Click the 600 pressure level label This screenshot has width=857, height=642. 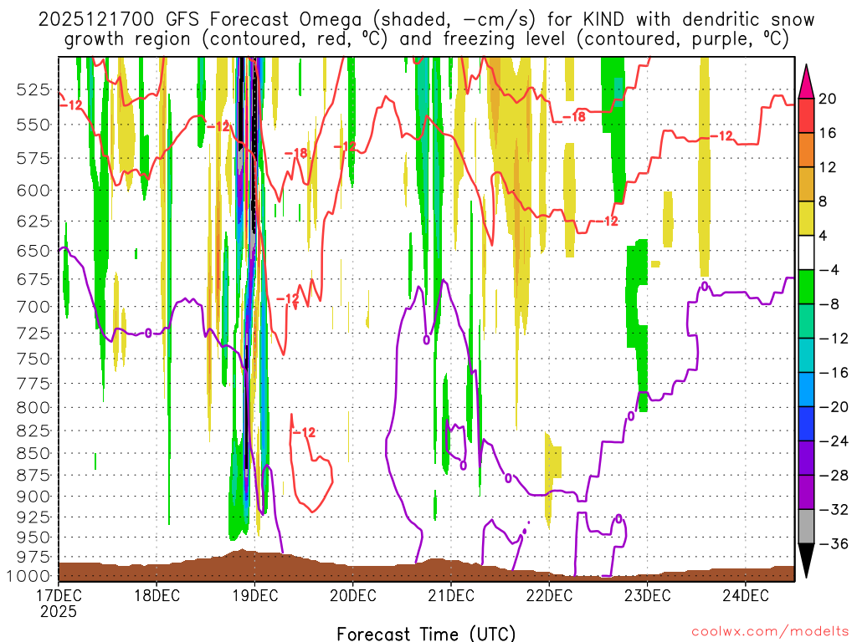pos(33,191)
